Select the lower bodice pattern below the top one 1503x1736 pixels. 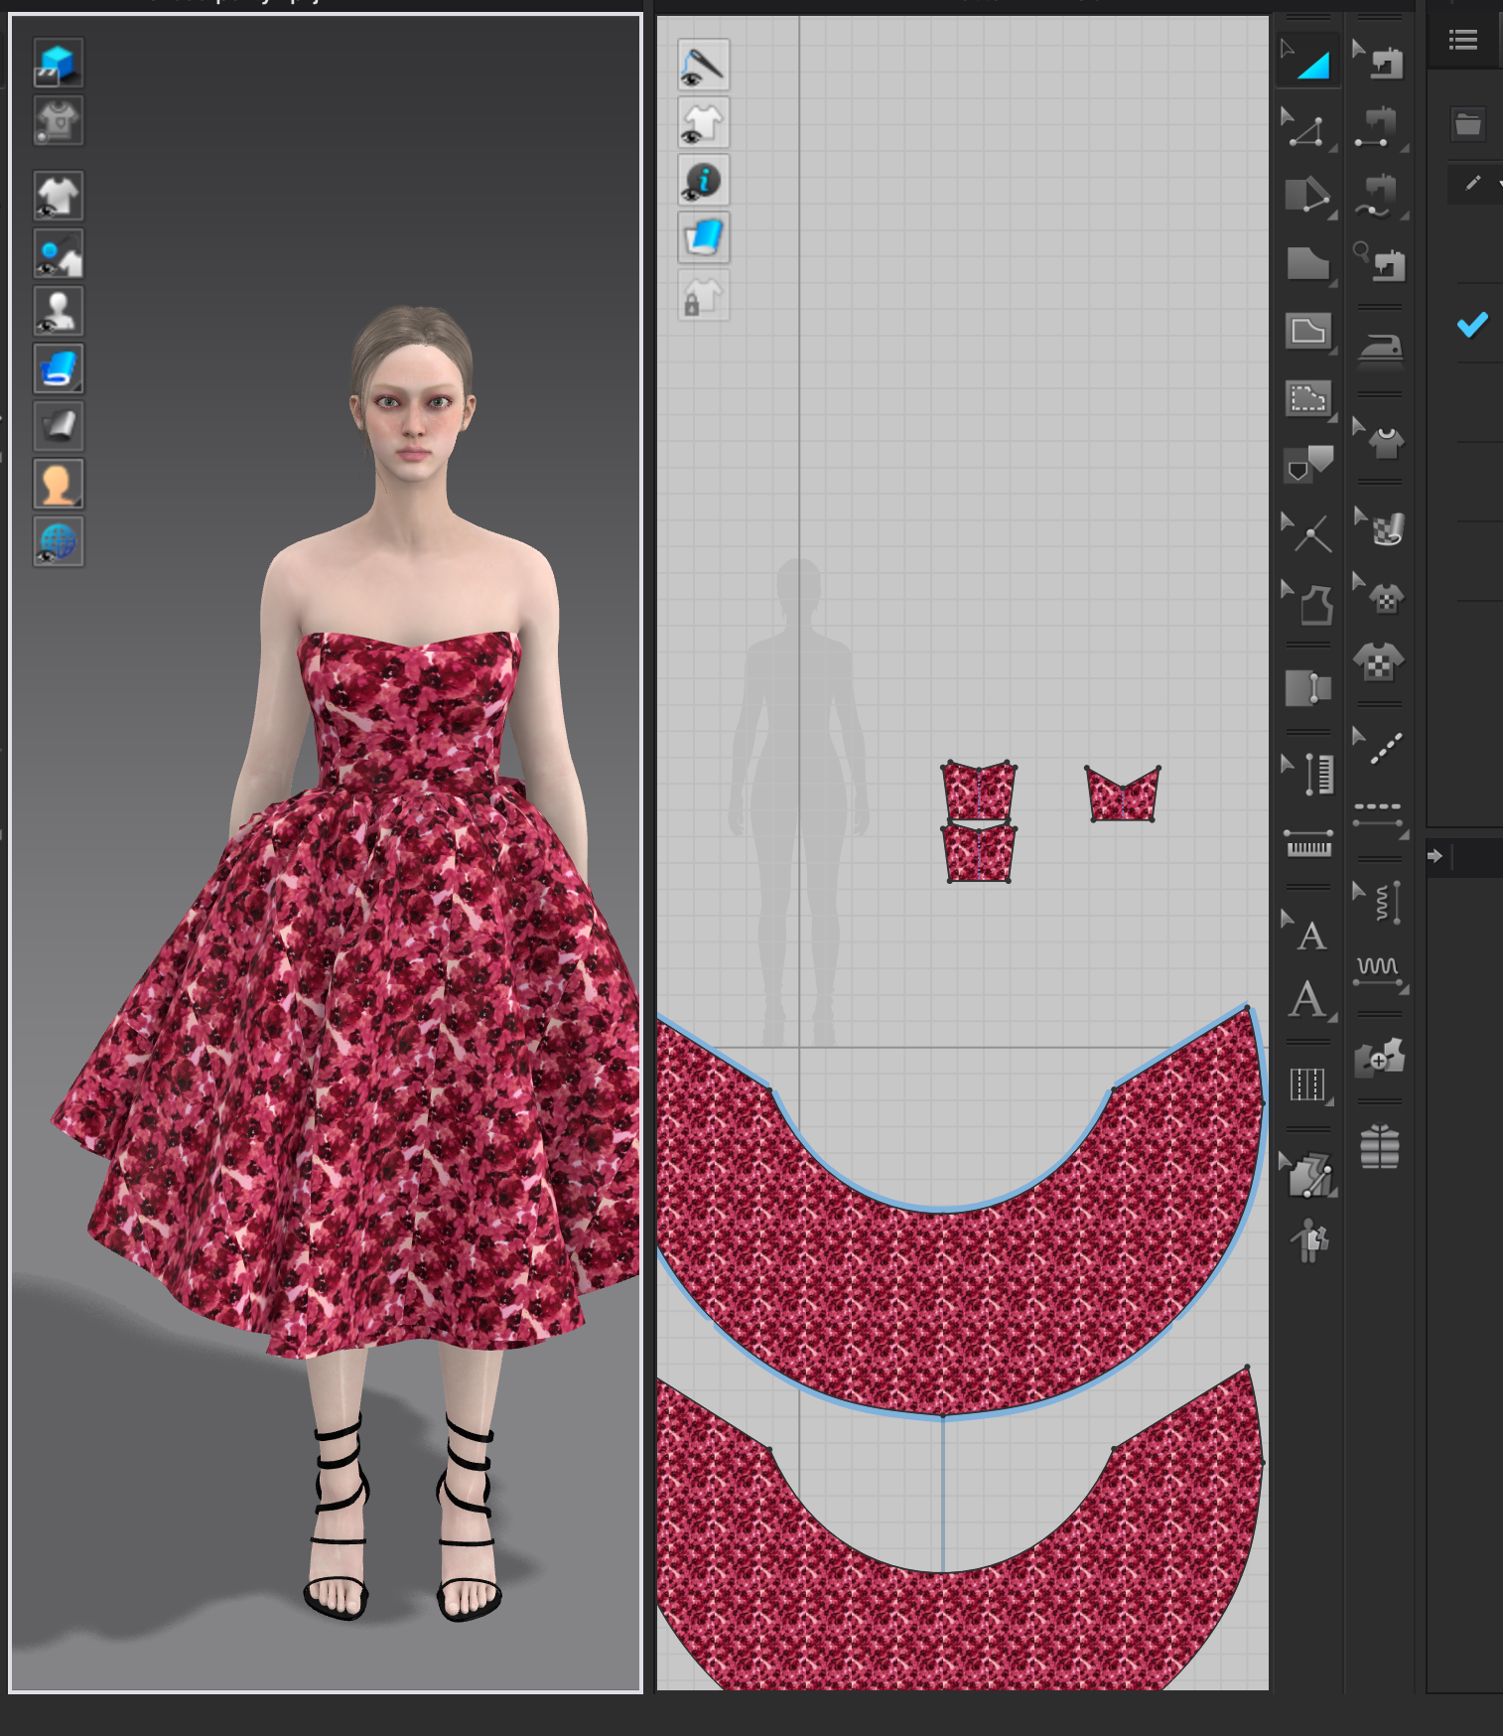click(x=979, y=853)
